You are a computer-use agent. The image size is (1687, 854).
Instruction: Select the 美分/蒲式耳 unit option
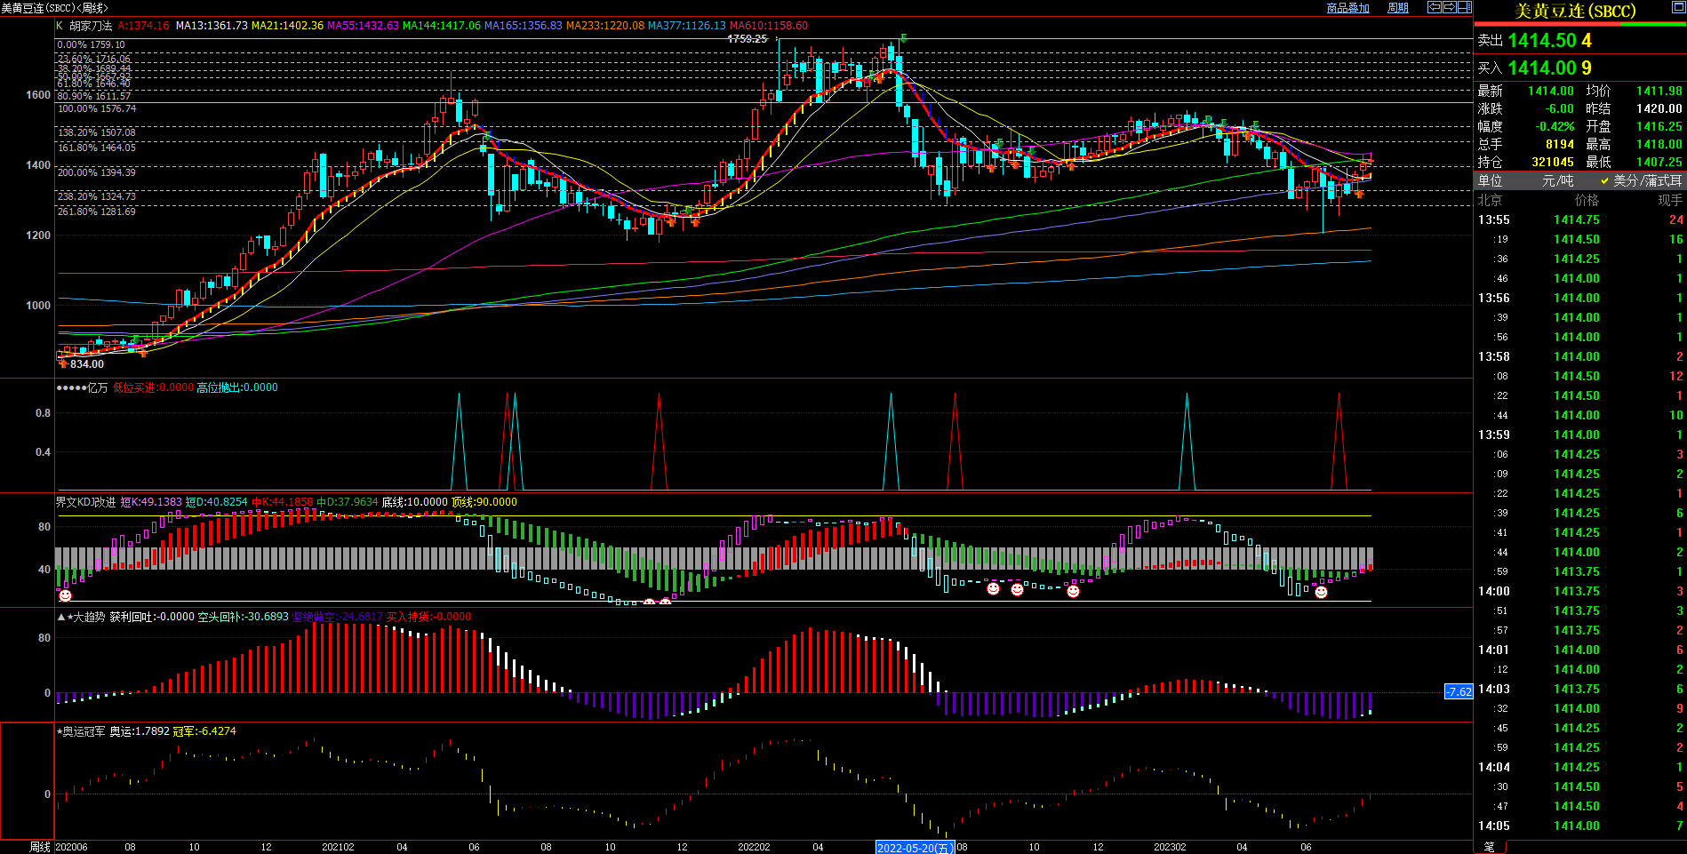pos(1647,180)
